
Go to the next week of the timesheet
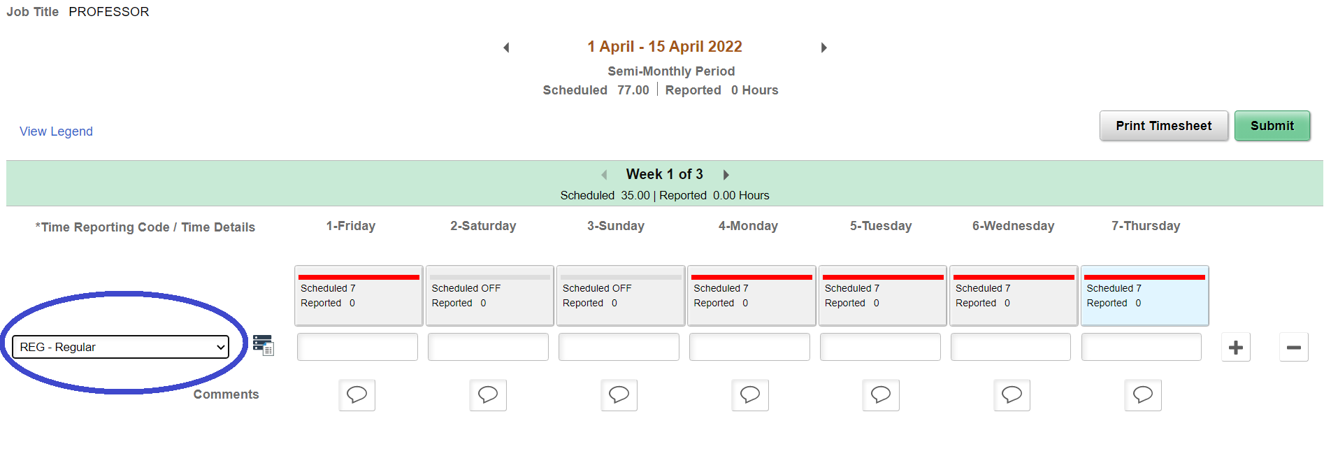tap(726, 174)
